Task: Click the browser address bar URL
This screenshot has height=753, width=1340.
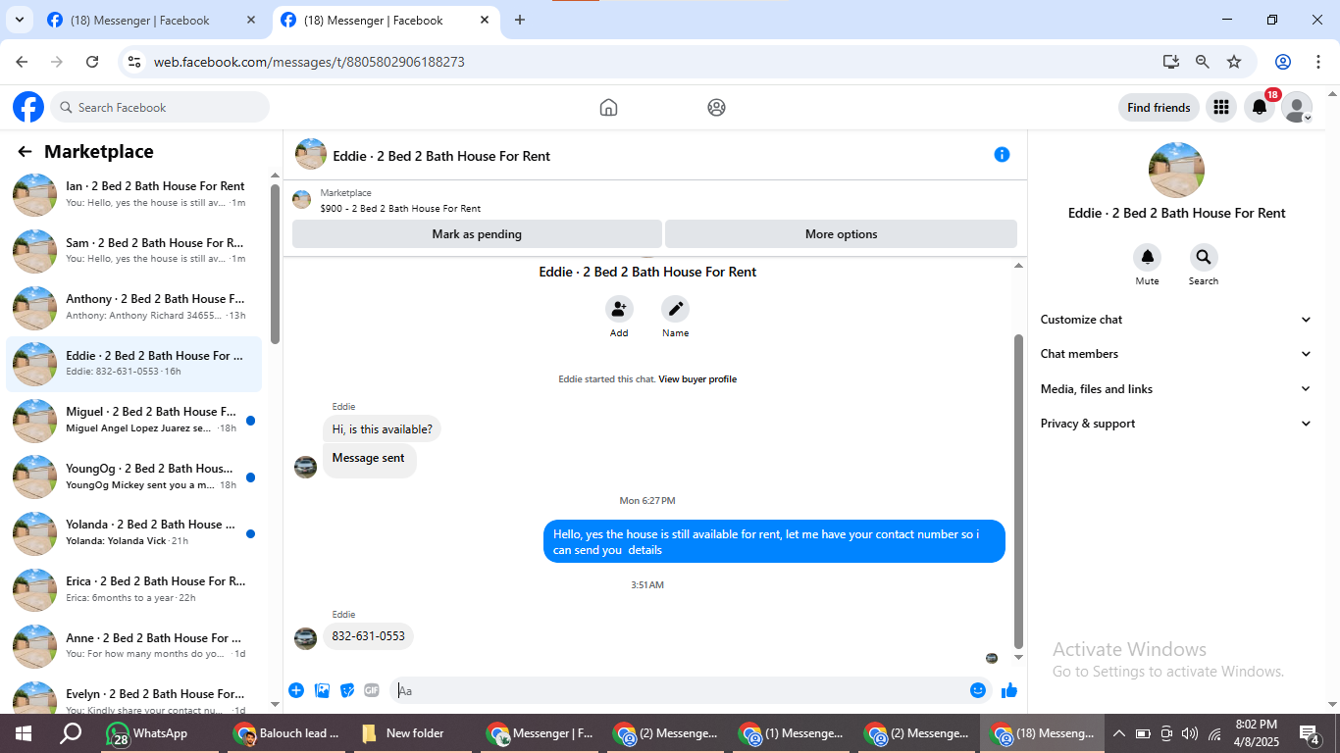Action: [x=309, y=62]
